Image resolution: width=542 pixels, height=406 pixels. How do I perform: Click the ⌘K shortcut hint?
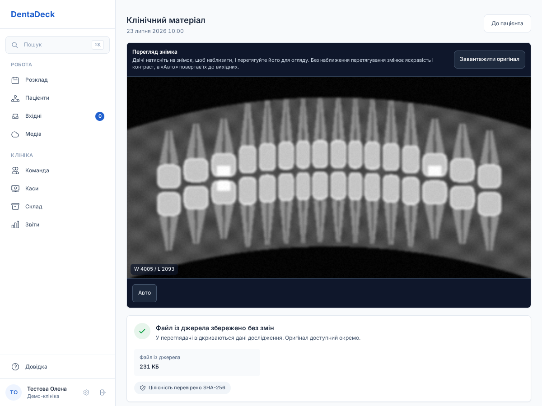pyautogui.click(x=98, y=45)
